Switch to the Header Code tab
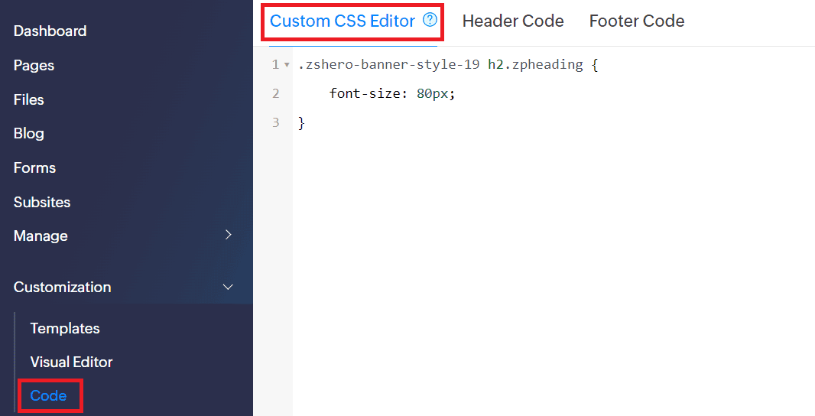The width and height of the screenshot is (815, 416). click(513, 21)
